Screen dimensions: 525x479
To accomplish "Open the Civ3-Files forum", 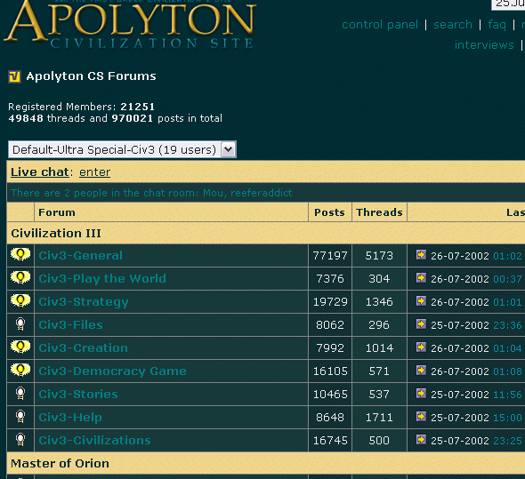I will tap(70, 324).
